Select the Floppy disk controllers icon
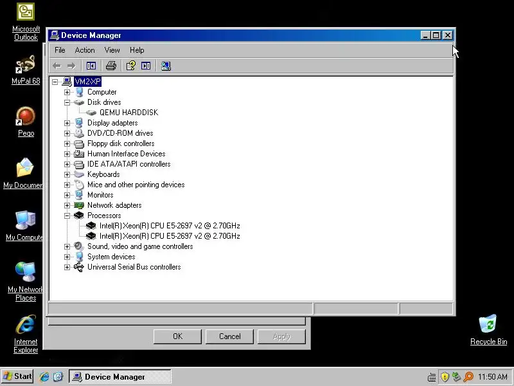514x386 pixels. (x=78, y=143)
